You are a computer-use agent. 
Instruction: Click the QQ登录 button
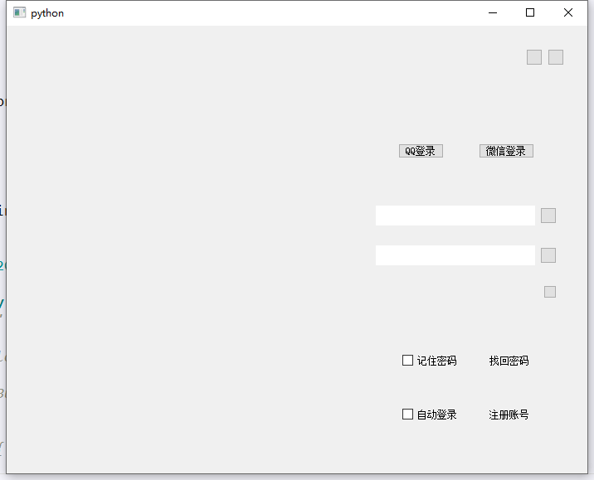(421, 151)
